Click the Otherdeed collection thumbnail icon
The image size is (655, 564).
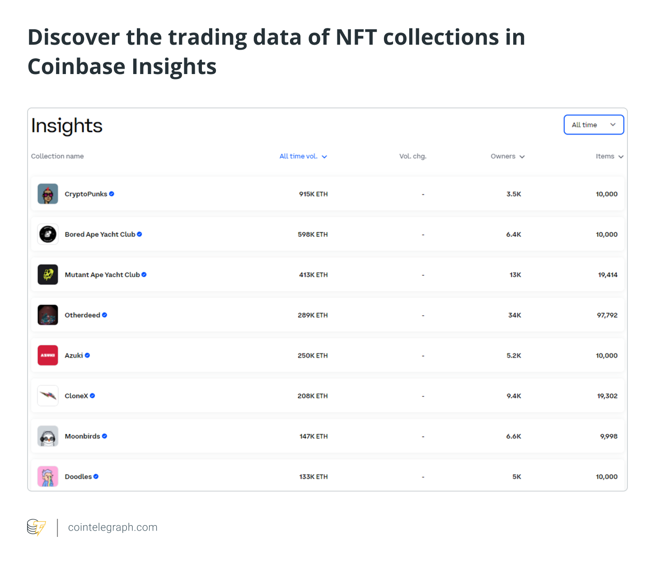48,315
